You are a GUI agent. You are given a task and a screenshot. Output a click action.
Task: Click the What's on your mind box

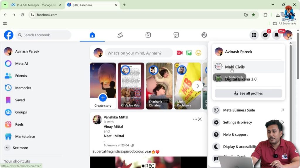coord(139,53)
